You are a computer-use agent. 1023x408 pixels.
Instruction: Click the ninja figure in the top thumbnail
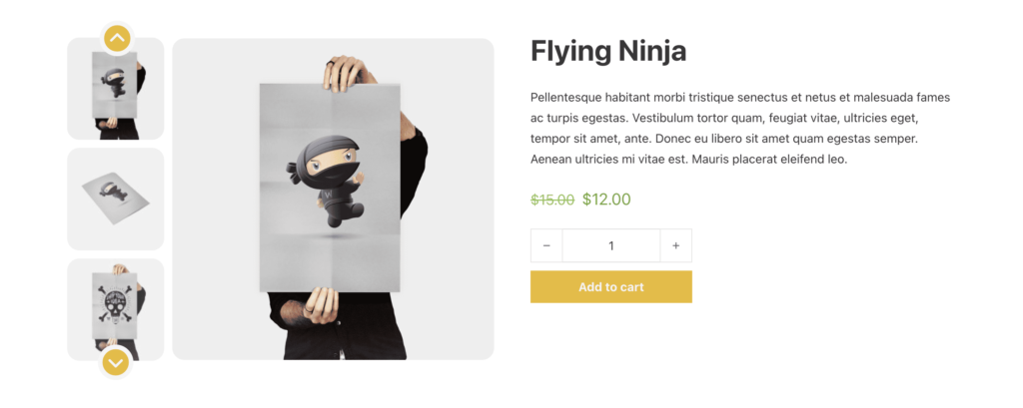(115, 84)
